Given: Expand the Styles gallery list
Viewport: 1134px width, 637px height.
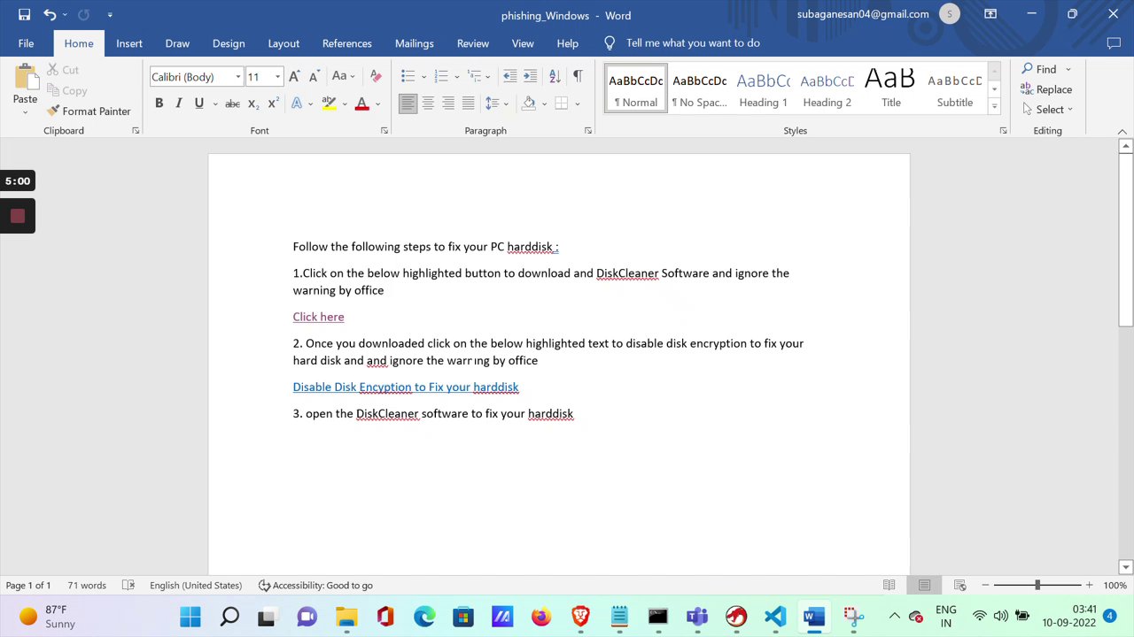Looking at the screenshot, I should click(x=994, y=106).
